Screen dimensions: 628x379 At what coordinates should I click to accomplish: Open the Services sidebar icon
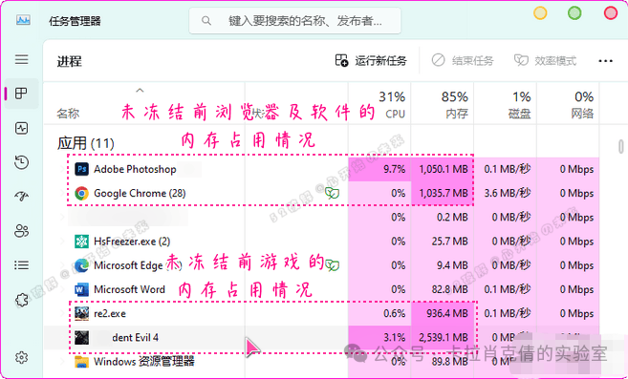pyautogui.click(x=21, y=300)
